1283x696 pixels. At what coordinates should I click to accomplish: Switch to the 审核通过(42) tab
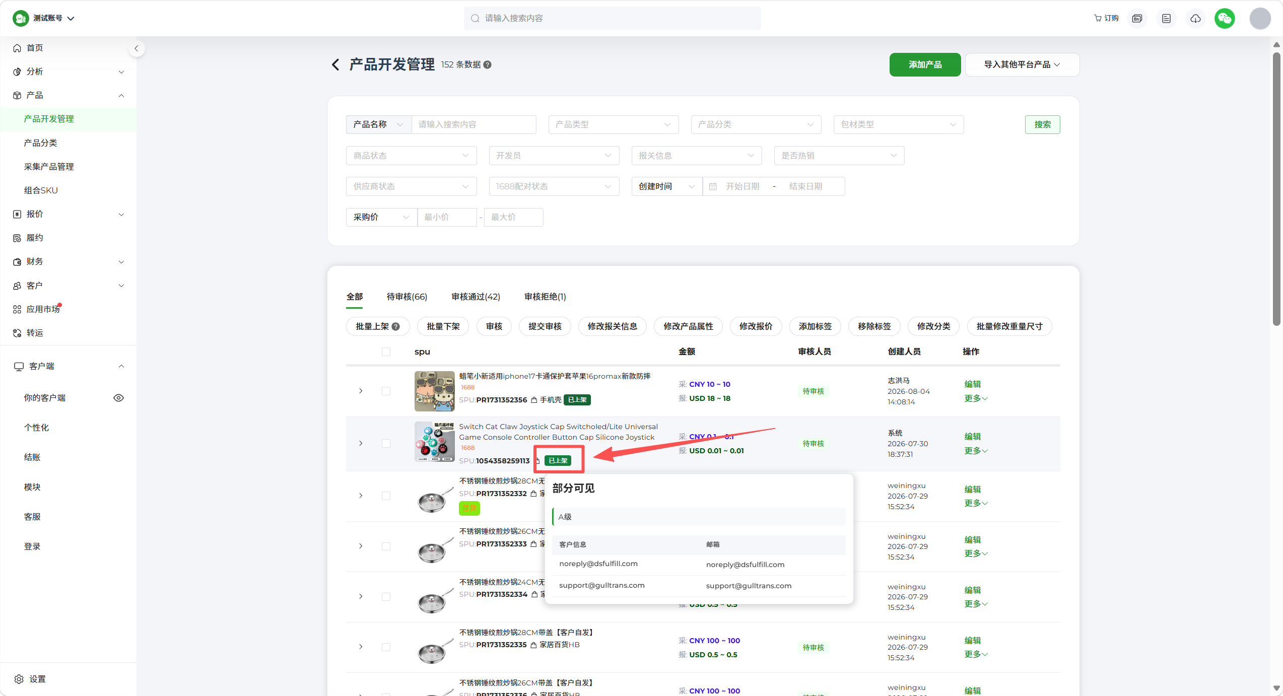coord(476,297)
